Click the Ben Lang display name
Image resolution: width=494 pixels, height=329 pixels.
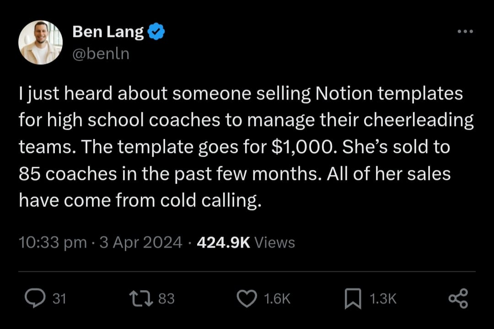108,32
